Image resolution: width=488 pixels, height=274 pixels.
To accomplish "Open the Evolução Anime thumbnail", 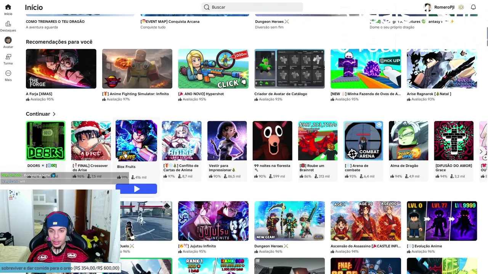I will click(442, 221).
